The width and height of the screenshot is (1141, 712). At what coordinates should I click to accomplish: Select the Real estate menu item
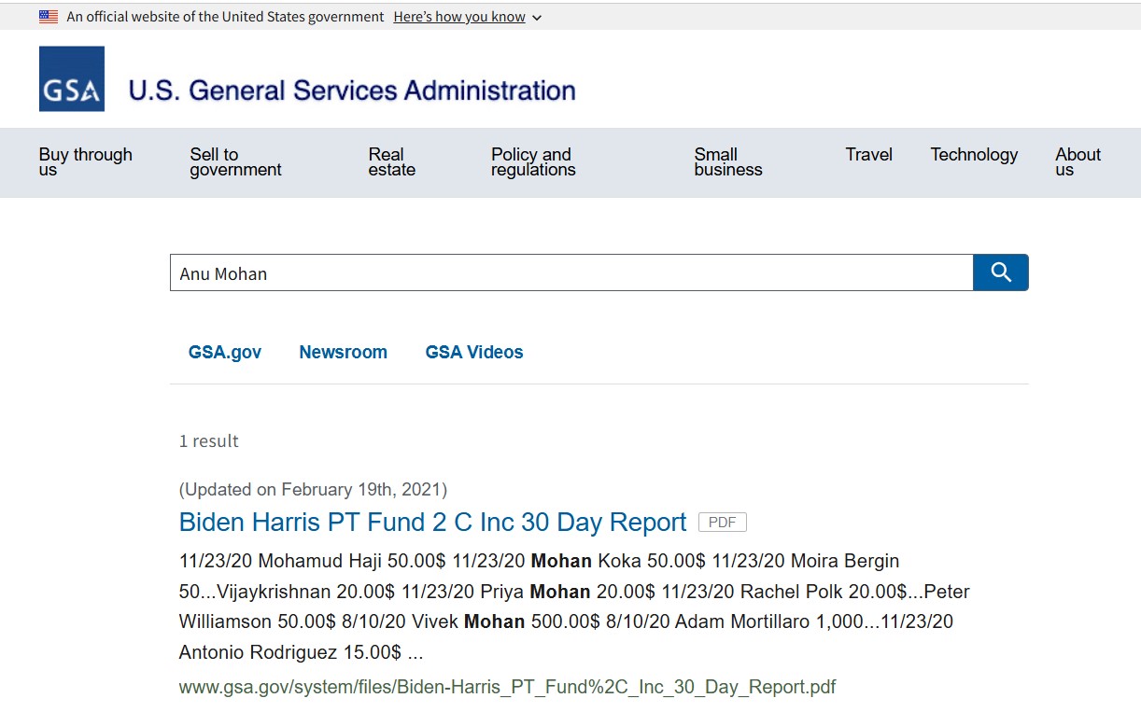tap(391, 162)
